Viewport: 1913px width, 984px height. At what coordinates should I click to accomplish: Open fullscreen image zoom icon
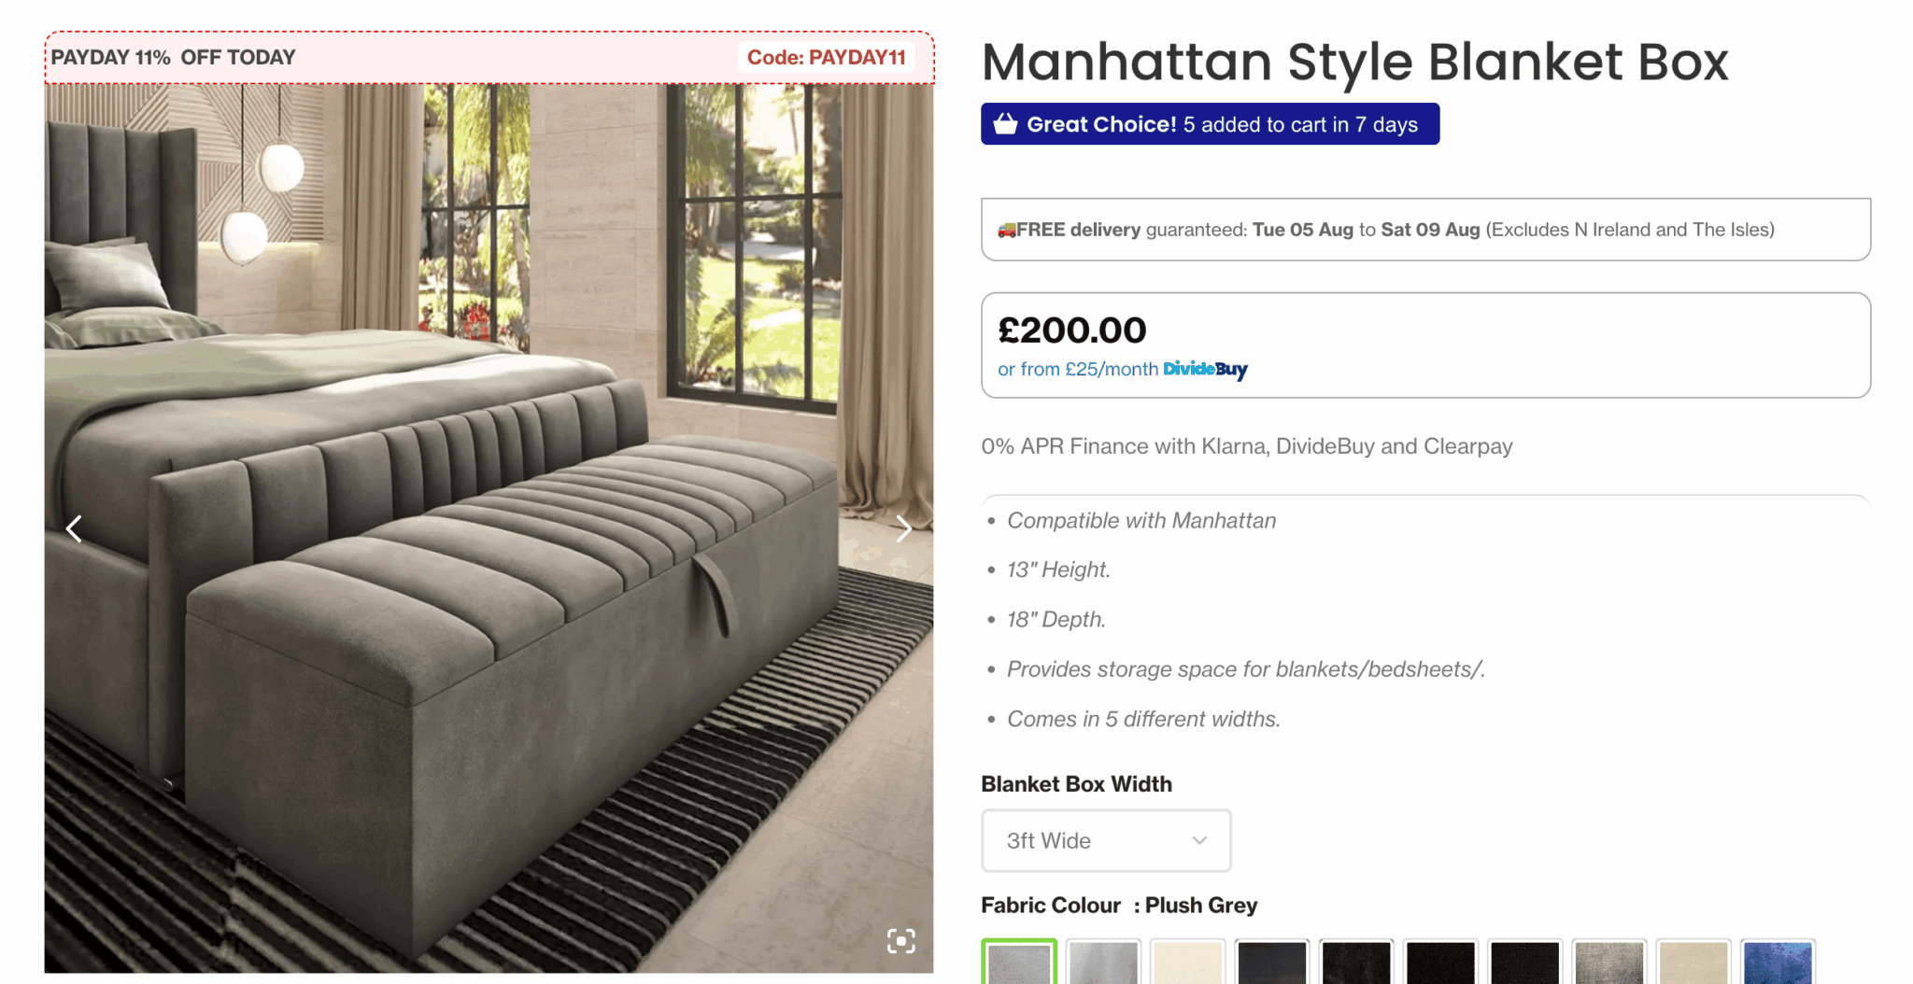click(900, 941)
